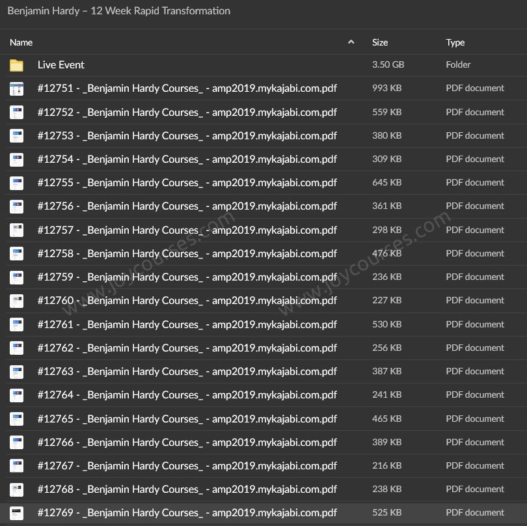Sort files by the Name column header

click(x=21, y=42)
